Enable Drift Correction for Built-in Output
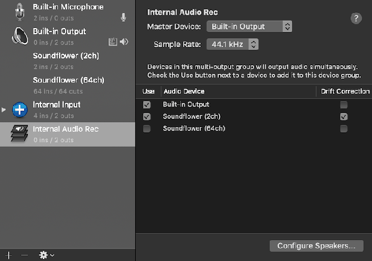372x261 pixels. pos(343,105)
